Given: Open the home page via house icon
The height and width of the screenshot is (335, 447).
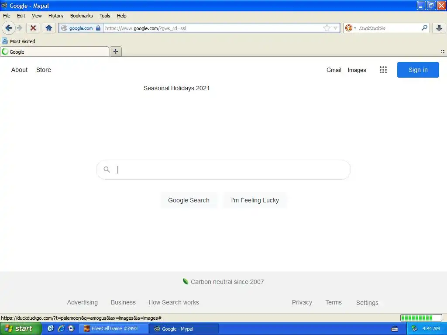Looking at the screenshot, I should pos(49,28).
